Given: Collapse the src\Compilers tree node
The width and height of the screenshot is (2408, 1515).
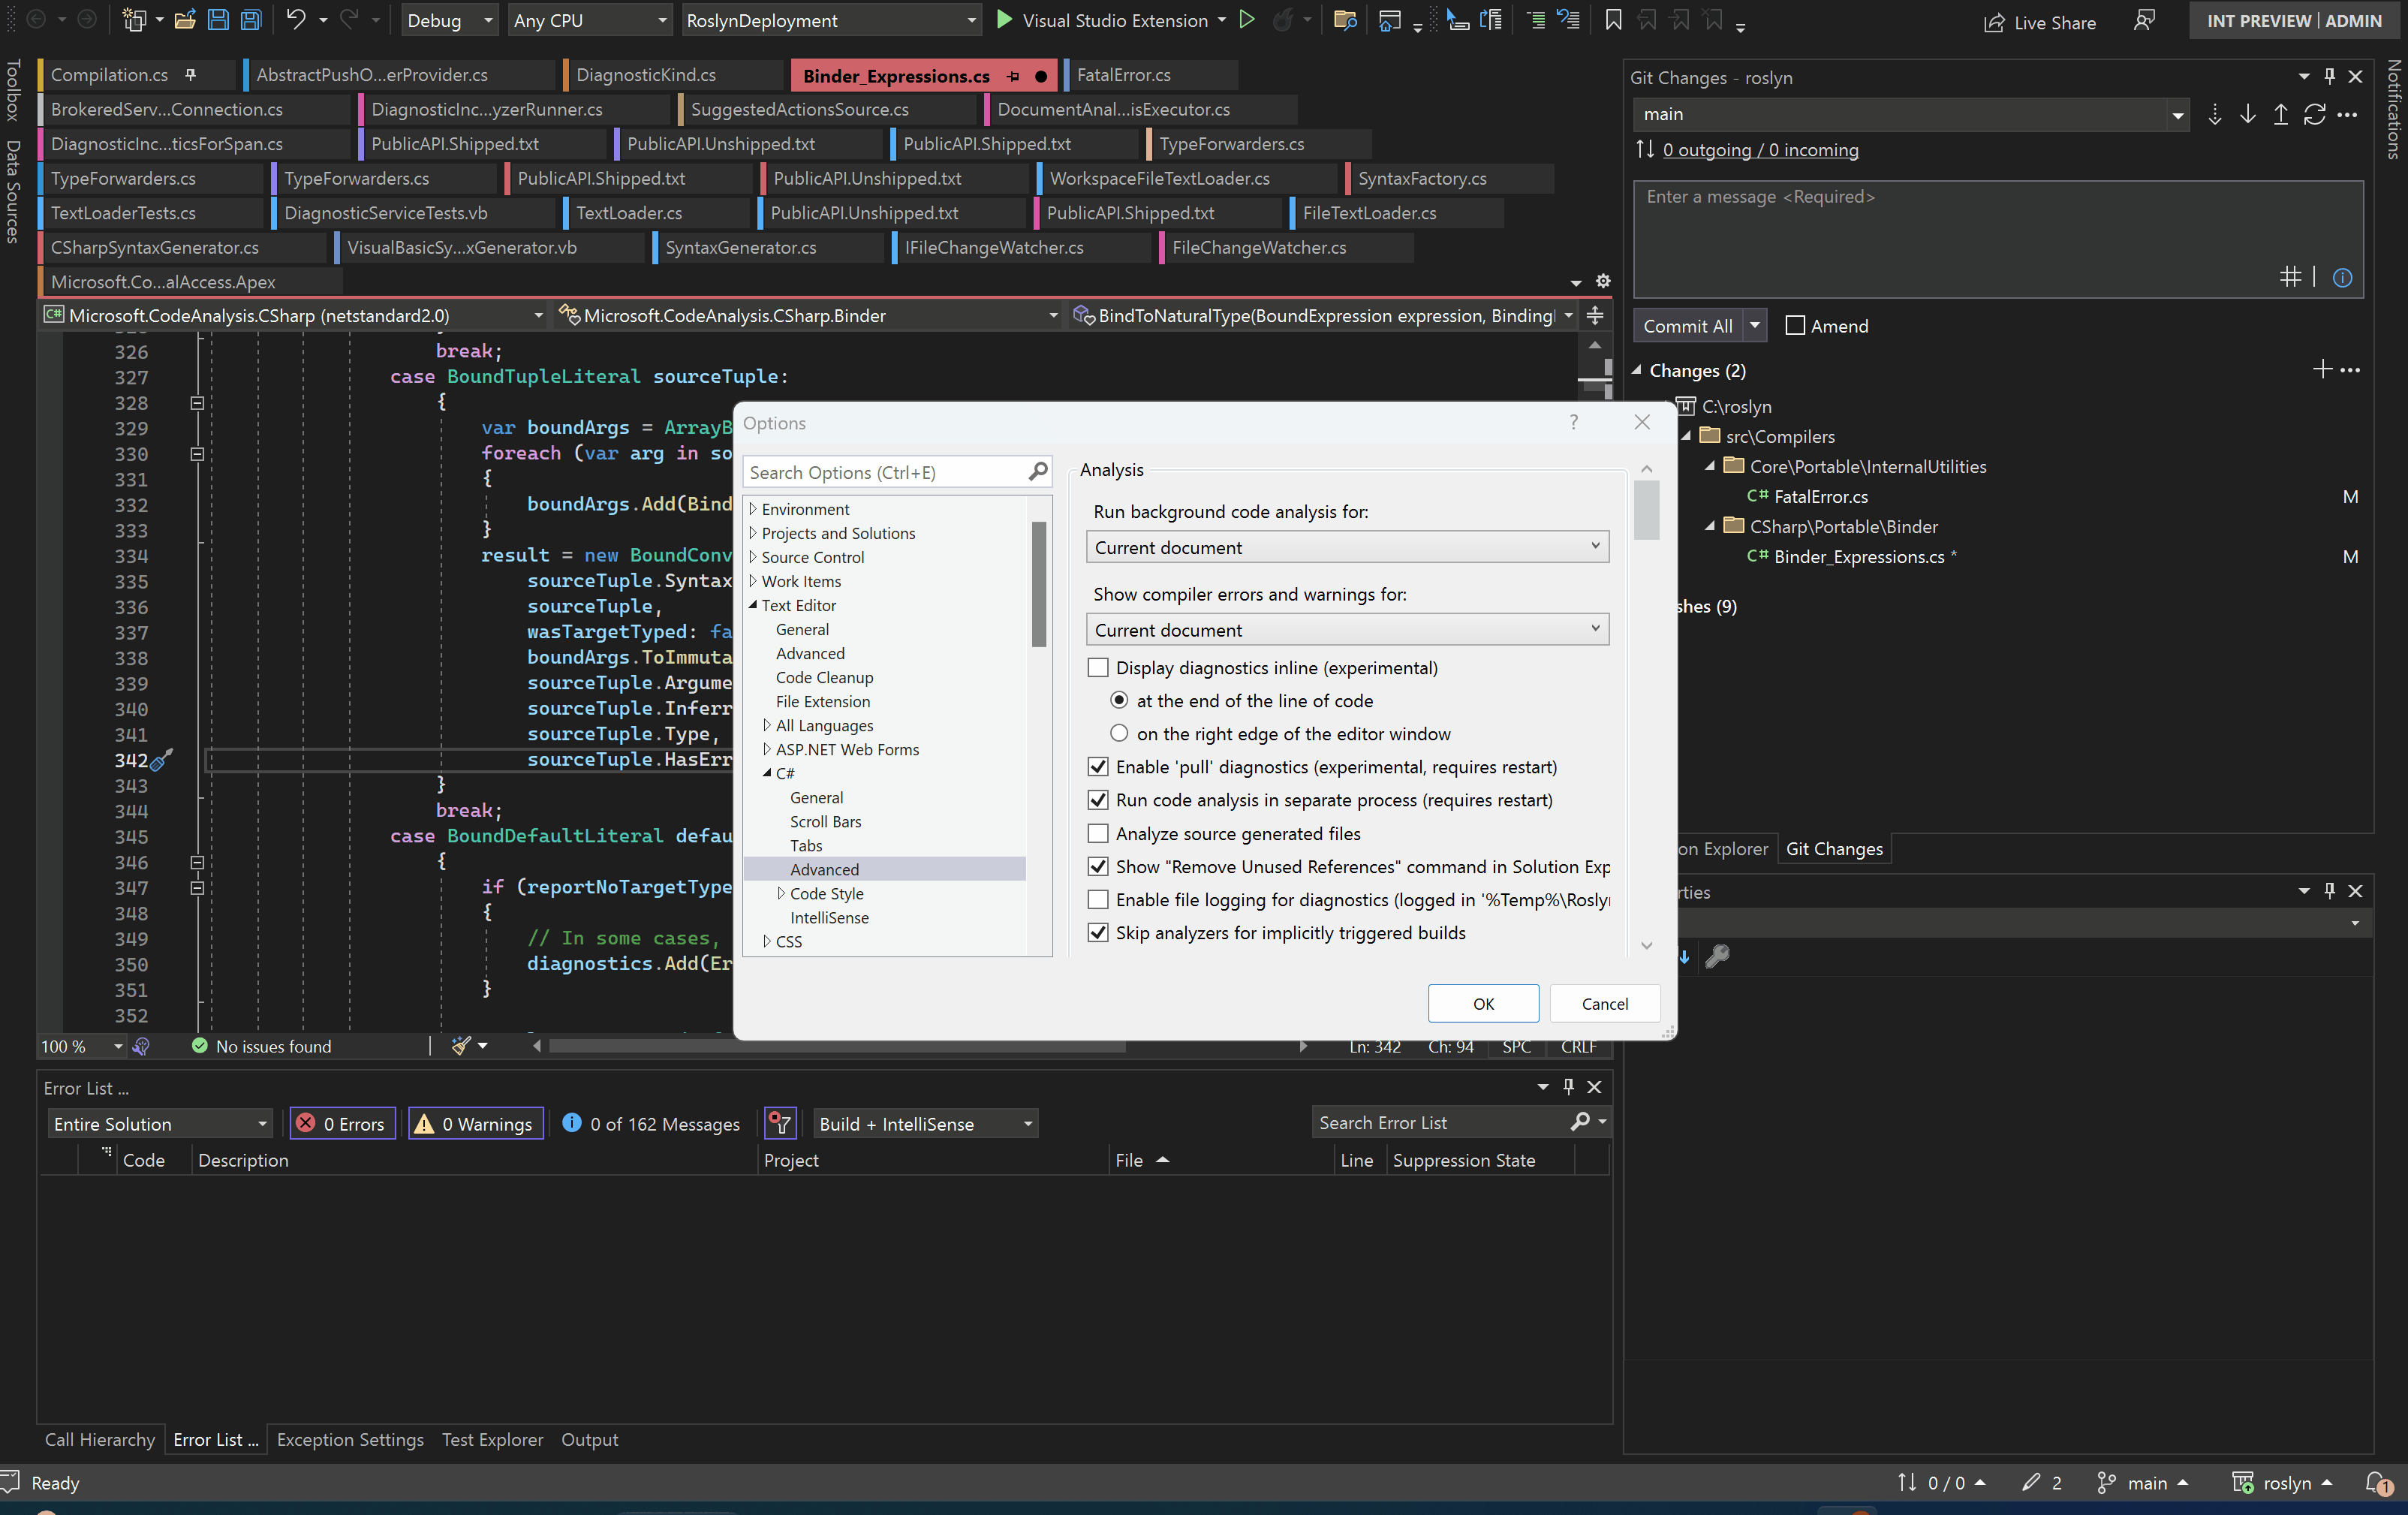Looking at the screenshot, I should [x=1687, y=436].
